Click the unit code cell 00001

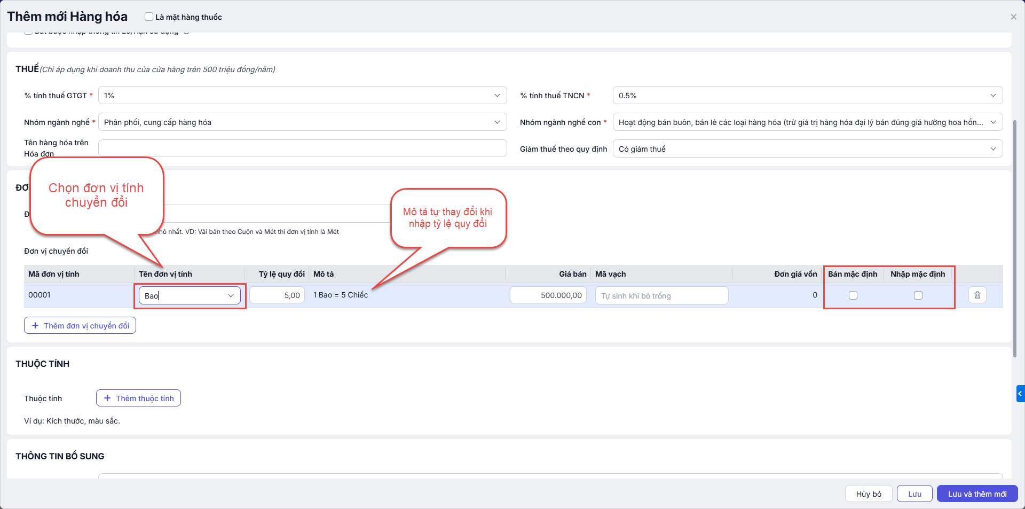tap(40, 295)
